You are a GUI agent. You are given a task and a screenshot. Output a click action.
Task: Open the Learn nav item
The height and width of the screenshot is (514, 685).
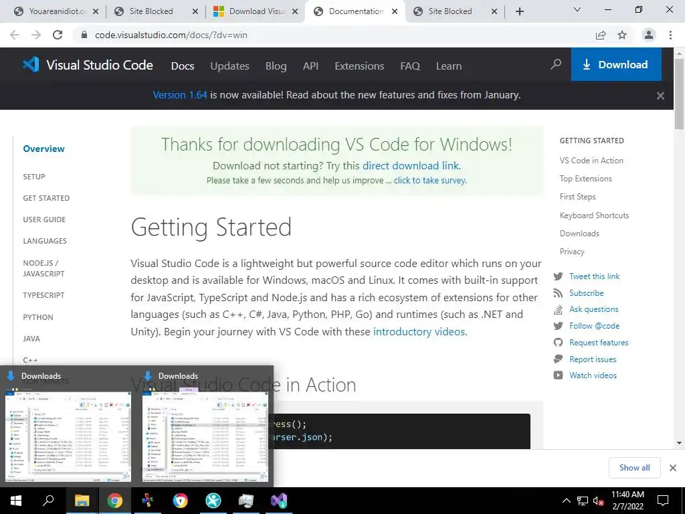point(449,66)
